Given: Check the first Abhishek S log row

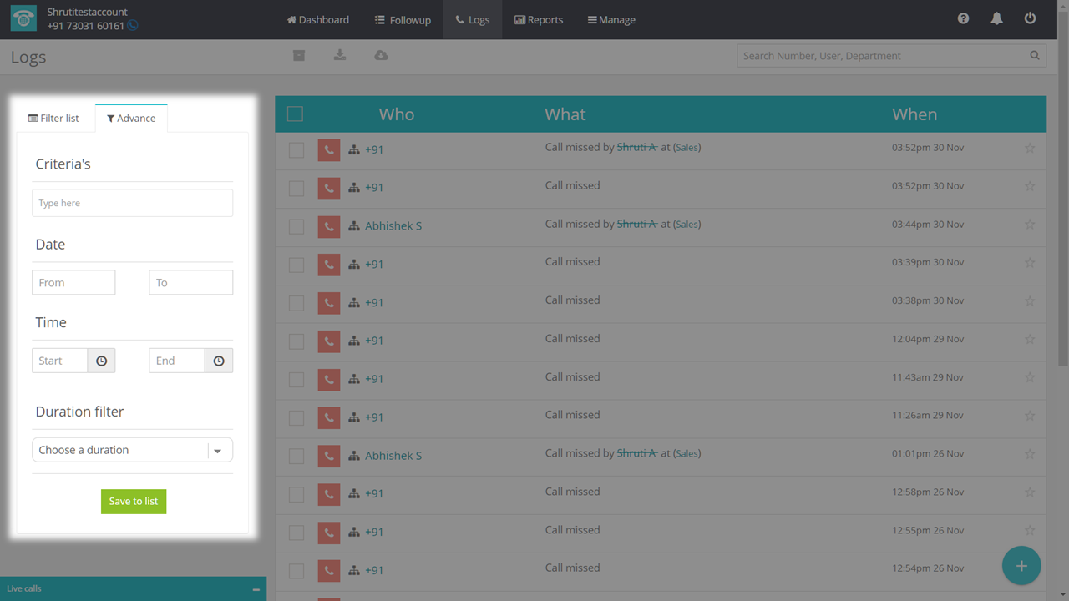Looking at the screenshot, I should (296, 226).
